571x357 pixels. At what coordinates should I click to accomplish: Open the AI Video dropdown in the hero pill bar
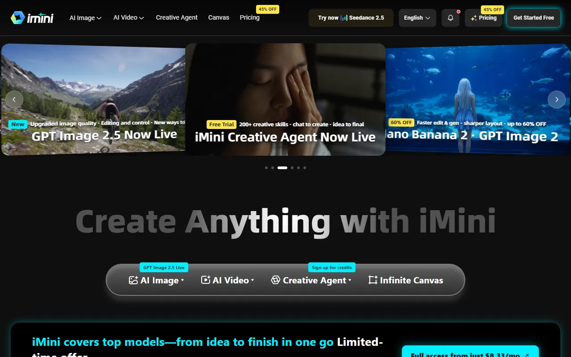tap(228, 280)
